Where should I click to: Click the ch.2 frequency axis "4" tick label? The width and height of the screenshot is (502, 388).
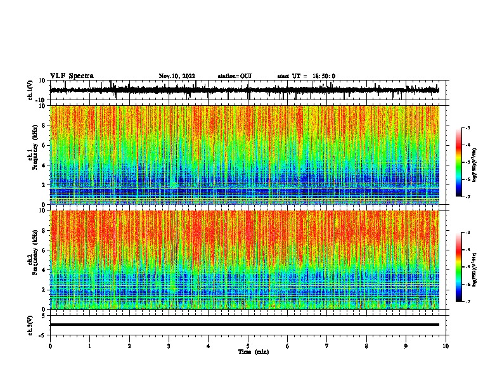tap(44, 270)
